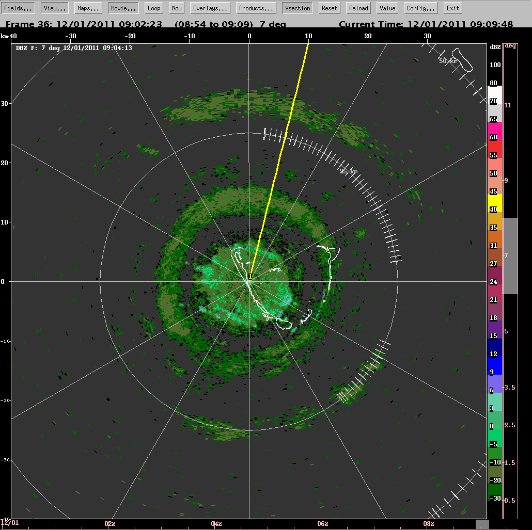Reset the radar display view
The height and width of the screenshot is (530, 532).
click(x=330, y=8)
